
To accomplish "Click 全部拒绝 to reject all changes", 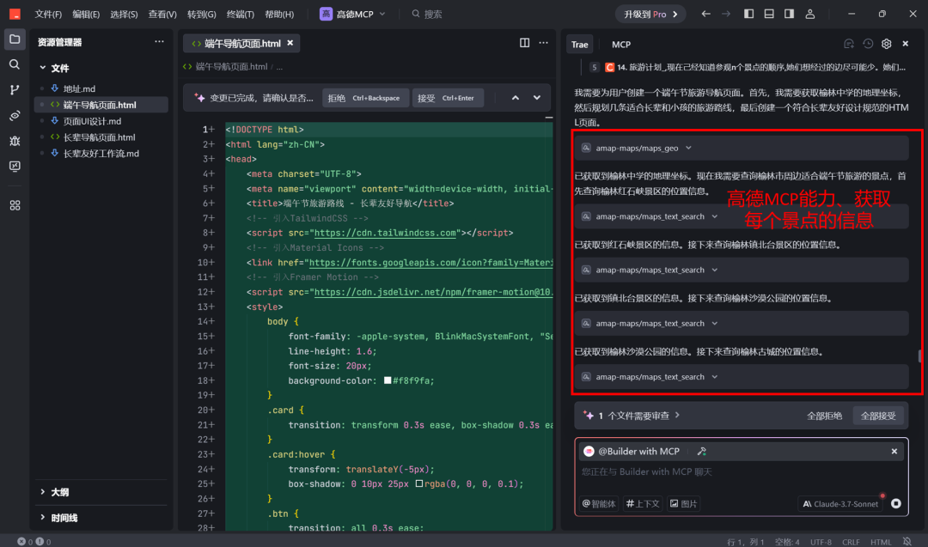I will [824, 416].
